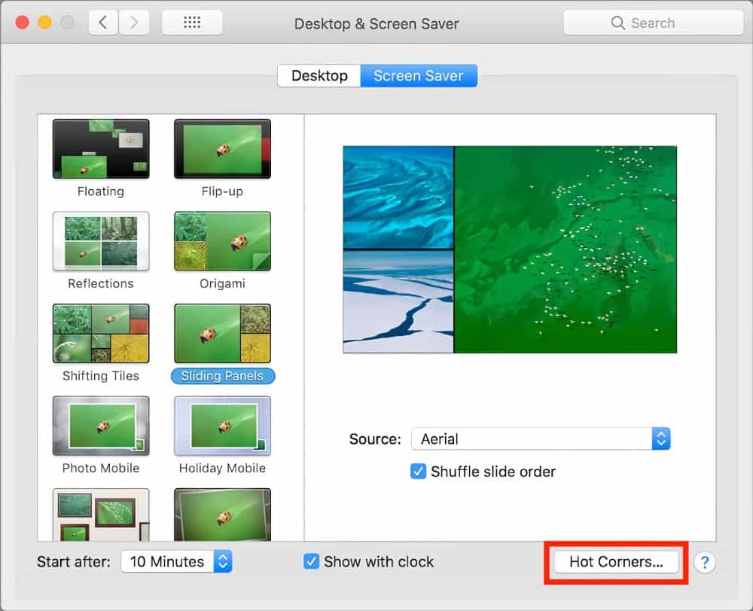Screen dimensions: 753x611
Task: Pick the Holiday Mobile screen saver
Action: pos(222,426)
